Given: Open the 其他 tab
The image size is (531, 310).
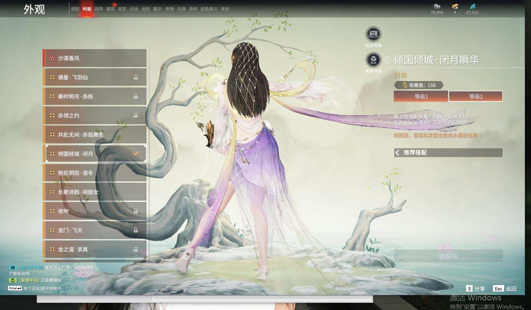Looking at the screenshot, I should (x=225, y=9).
